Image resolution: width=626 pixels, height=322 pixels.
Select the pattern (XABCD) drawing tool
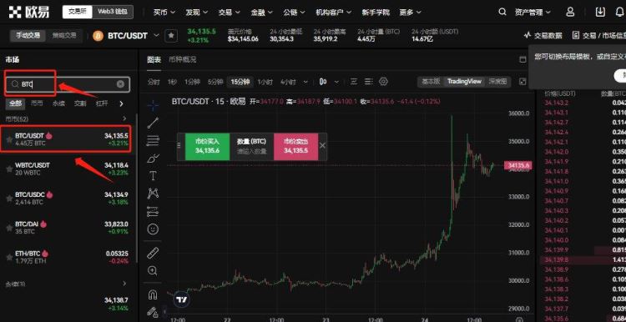(x=153, y=194)
